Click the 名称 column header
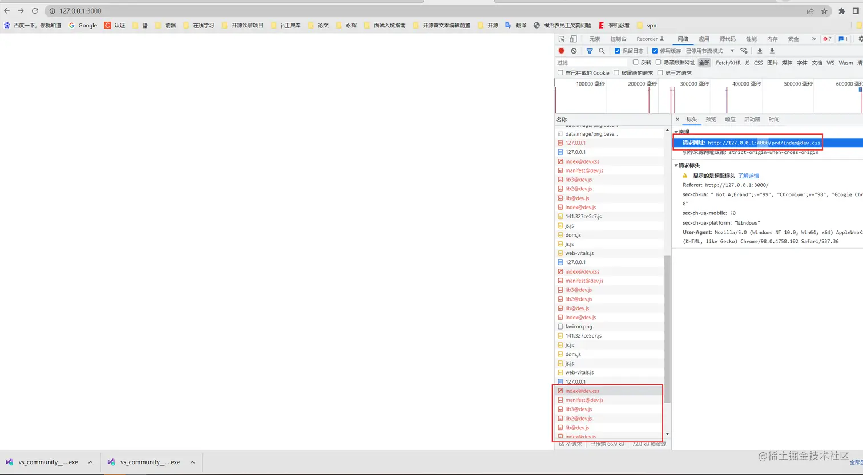The height and width of the screenshot is (475, 863). pyautogui.click(x=613, y=120)
